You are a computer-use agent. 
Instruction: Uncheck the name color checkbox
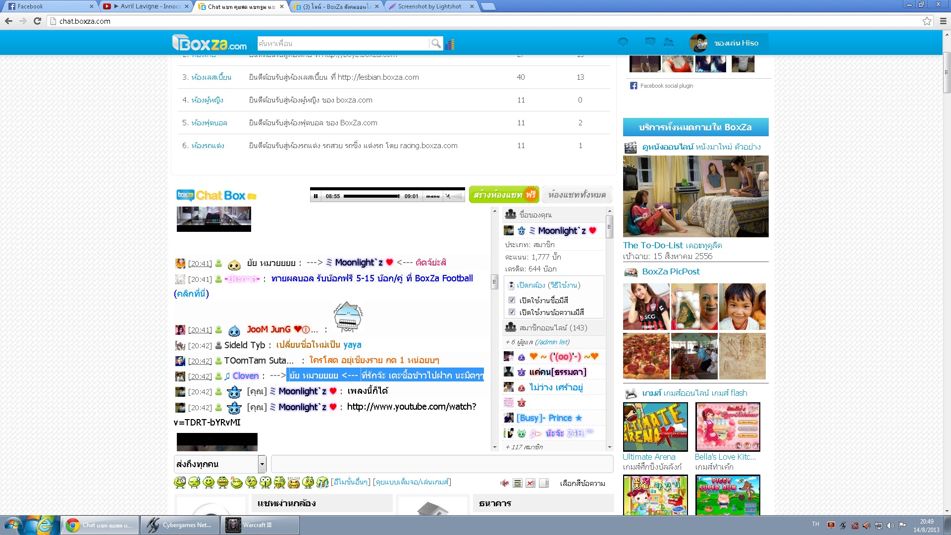512,300
